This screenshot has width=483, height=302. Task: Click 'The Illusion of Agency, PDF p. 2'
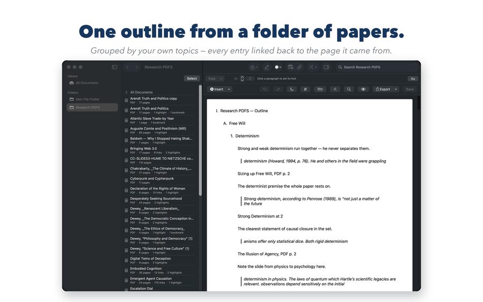(x=267, y=254)
